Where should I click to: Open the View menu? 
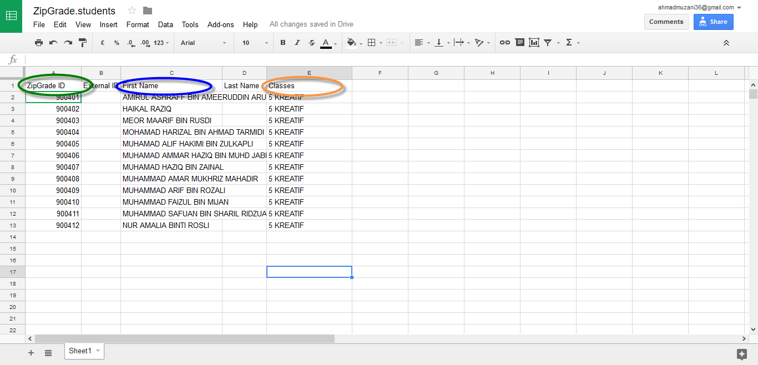click(x=83, y=24)
